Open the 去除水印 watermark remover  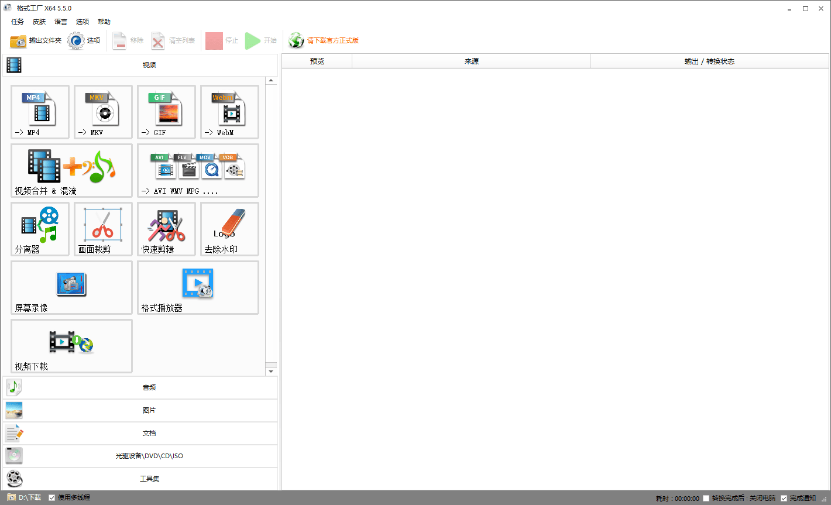(229, 229)
